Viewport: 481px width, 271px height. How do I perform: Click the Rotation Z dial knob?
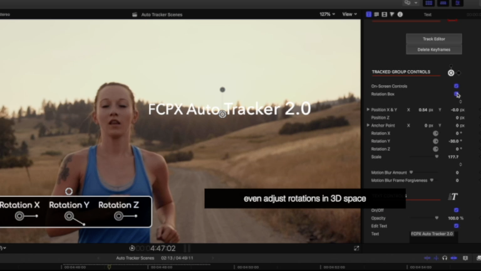tap(435, 149)
